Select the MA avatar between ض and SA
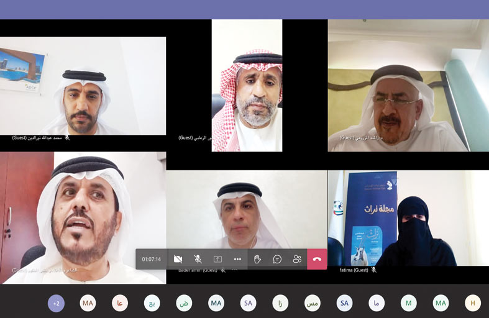This screenshot has height=318, width=489. click(216, 303)
